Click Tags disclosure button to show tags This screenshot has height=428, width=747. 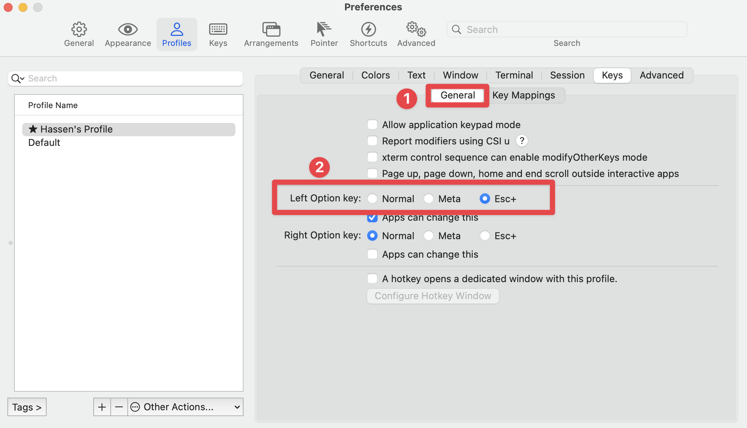(27, 407)
